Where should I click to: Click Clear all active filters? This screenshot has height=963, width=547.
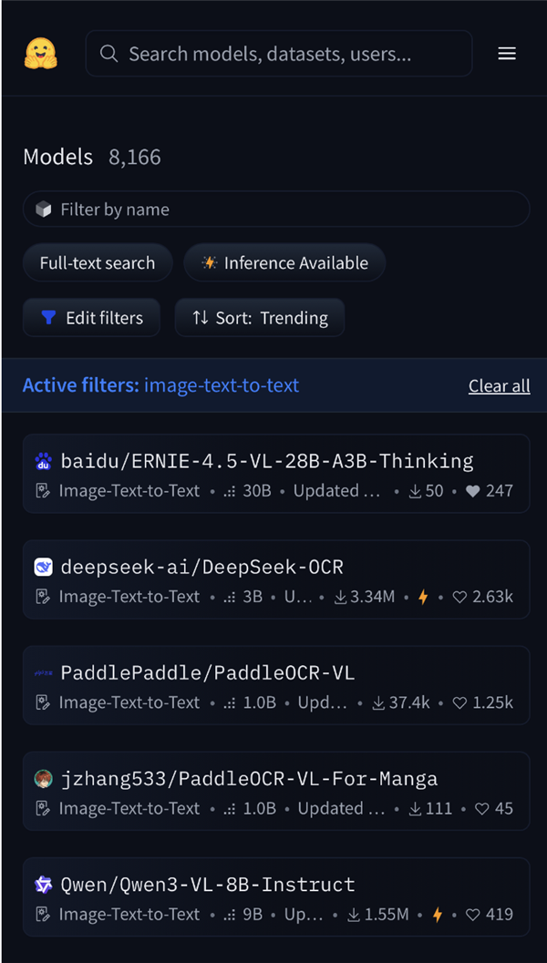point(499,386)
